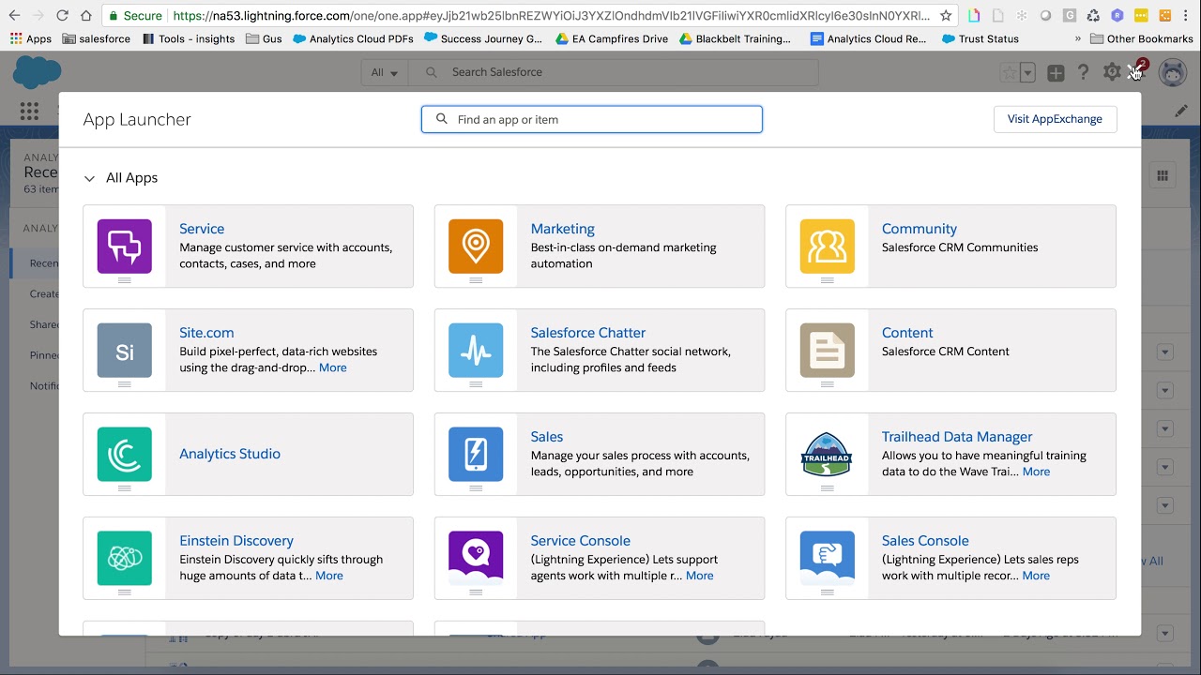Open the user avatar profile menu
The width and height of the screenshot is (1201, 675).
pos(1173,72)
